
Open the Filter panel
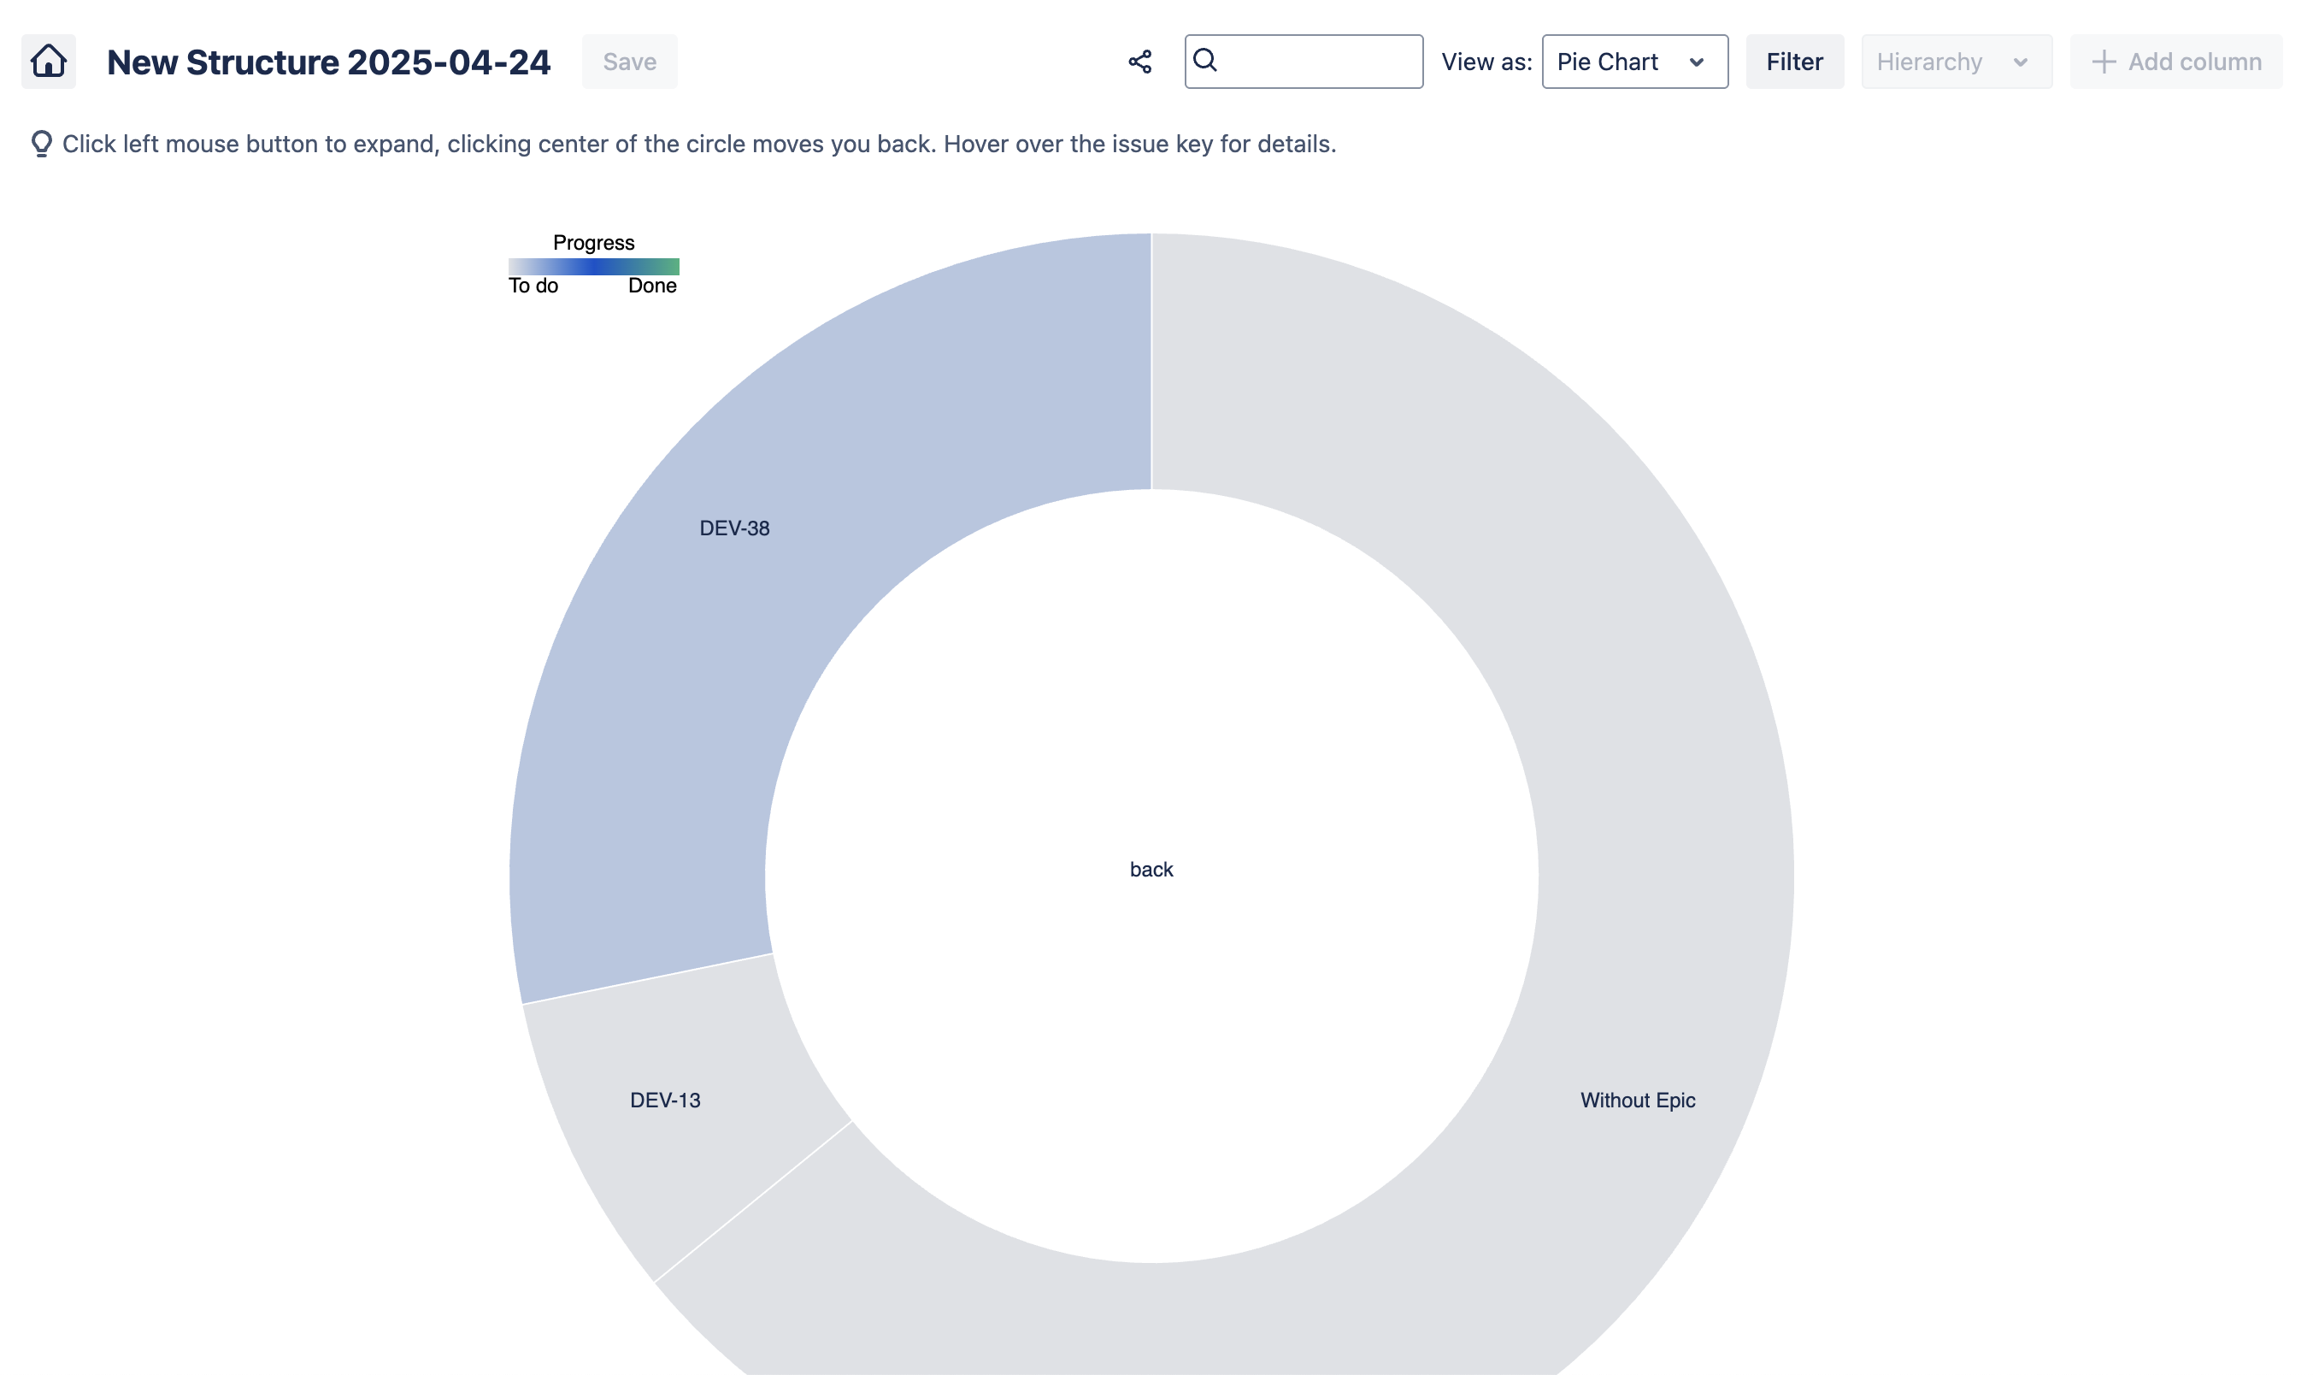[1793, 62]
